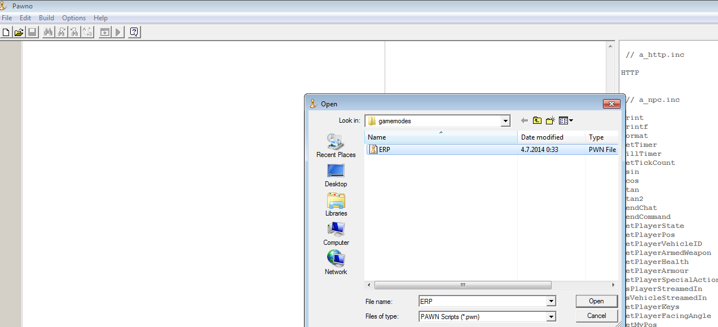The image size is (718, 327).
Task: Select the ERP file in the list
Action: pos(384,150)
